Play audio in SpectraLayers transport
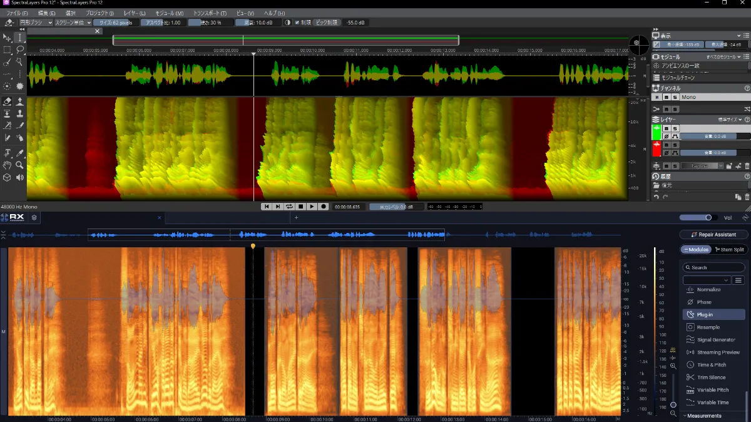 [x=312, y=206]
